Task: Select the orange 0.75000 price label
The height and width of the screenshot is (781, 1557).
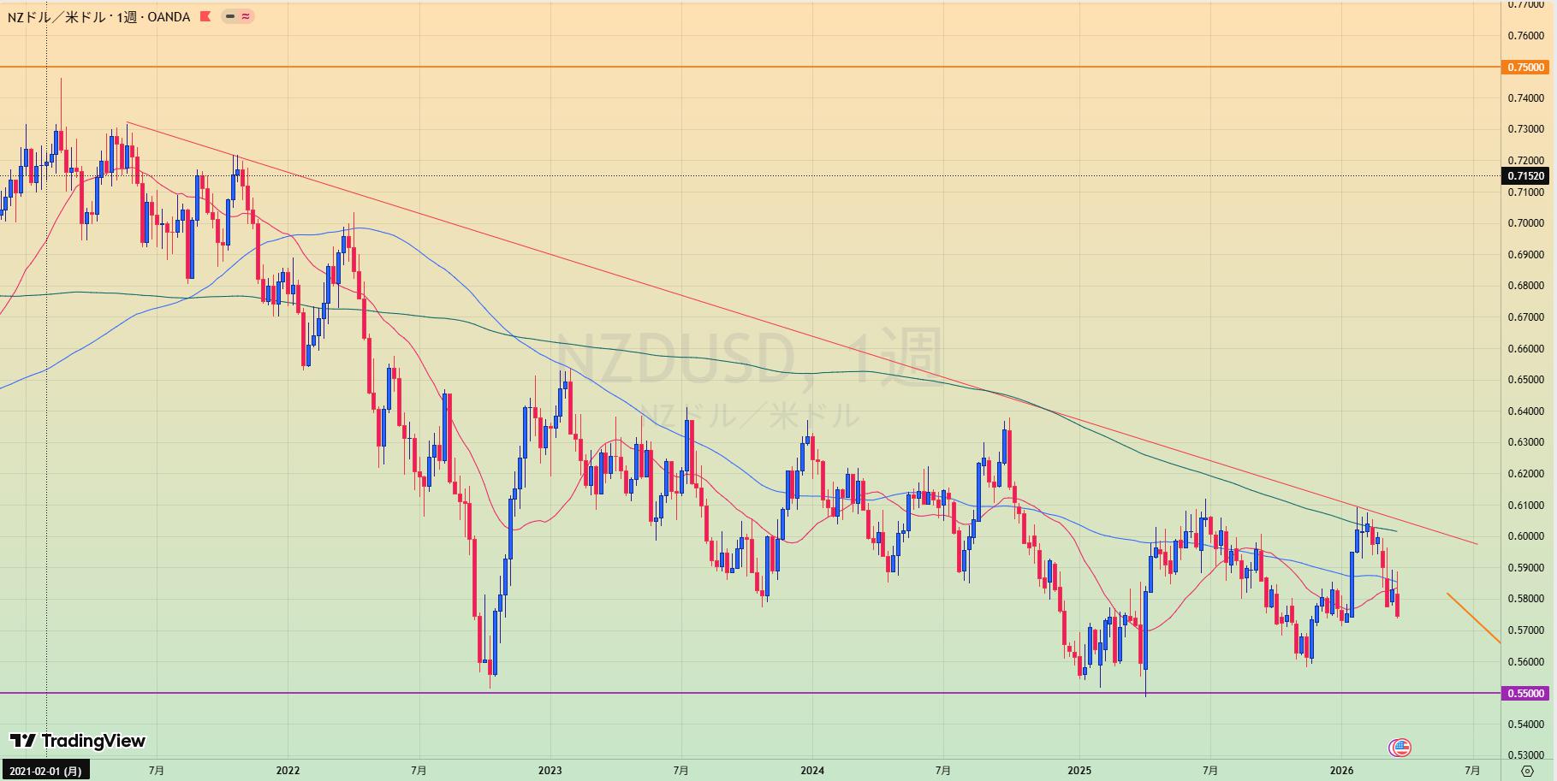Action: pos(1525,67)
